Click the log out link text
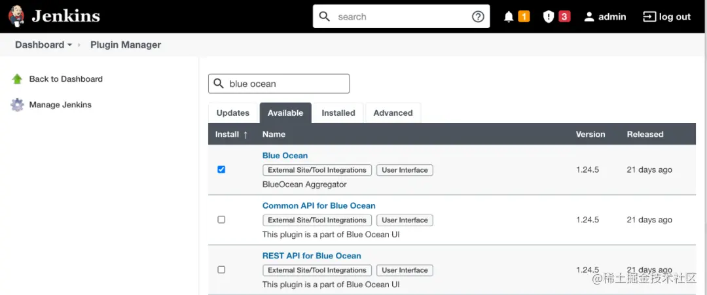Viewport: 707px width, 295px height. point(674,16)
